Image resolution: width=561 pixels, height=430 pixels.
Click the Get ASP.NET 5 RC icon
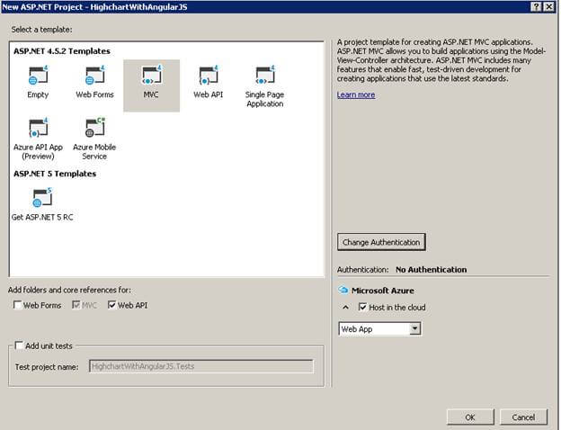[42, 198]
